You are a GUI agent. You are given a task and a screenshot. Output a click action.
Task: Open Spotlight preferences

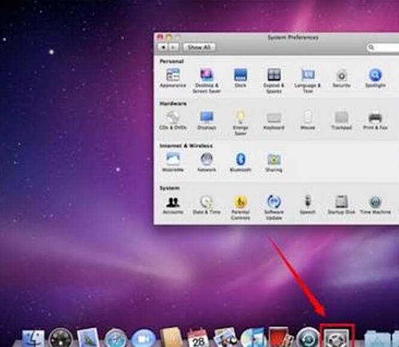(x=375, y=76)
